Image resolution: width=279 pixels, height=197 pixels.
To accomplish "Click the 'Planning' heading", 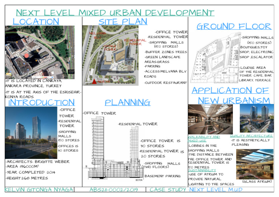I will [128, 102].
